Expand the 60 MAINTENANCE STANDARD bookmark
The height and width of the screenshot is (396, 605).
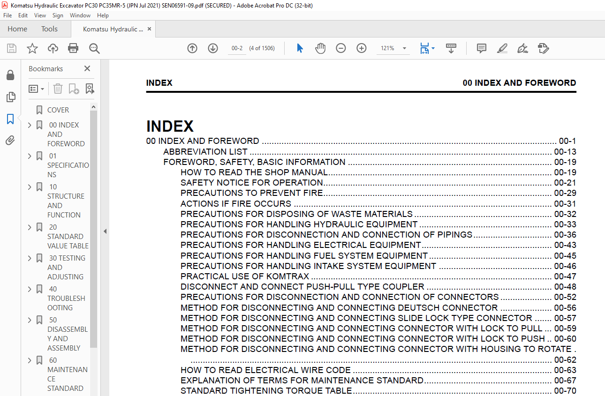[x=30, y=360]
